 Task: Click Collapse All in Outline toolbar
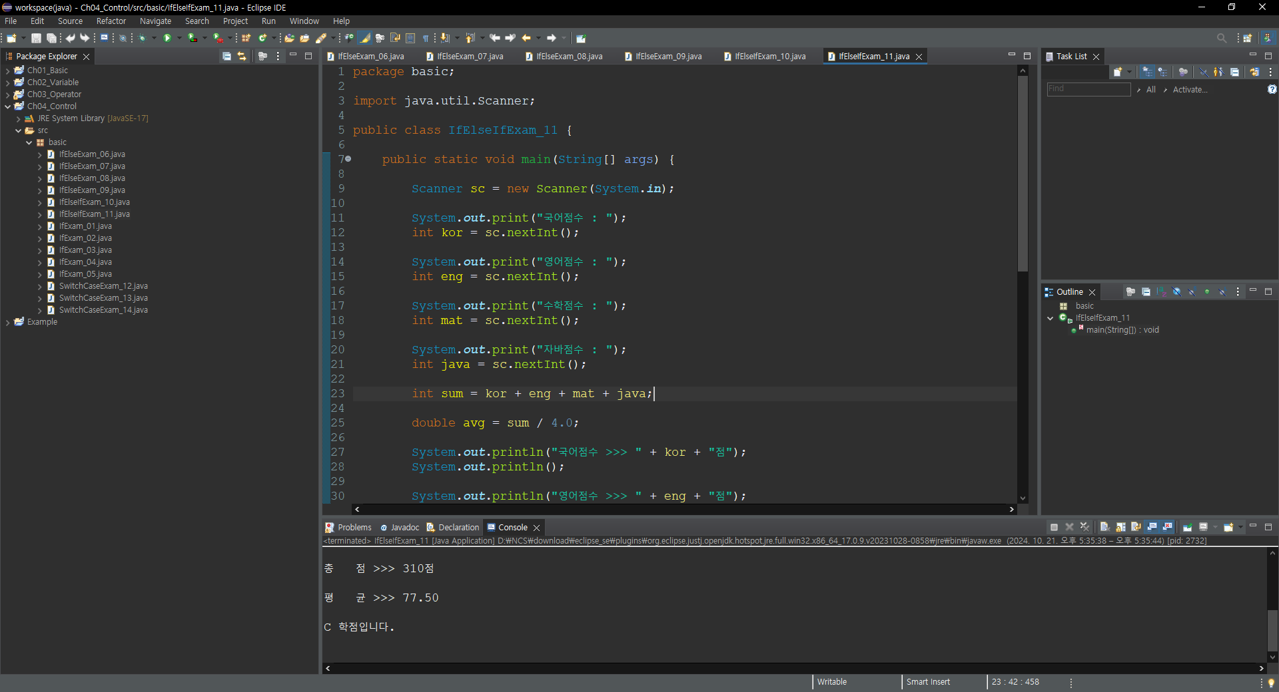[x=1146, y=292]
